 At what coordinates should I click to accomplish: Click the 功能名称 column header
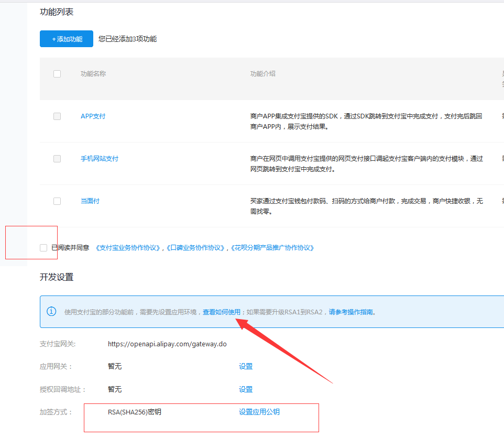pos(93,74)
